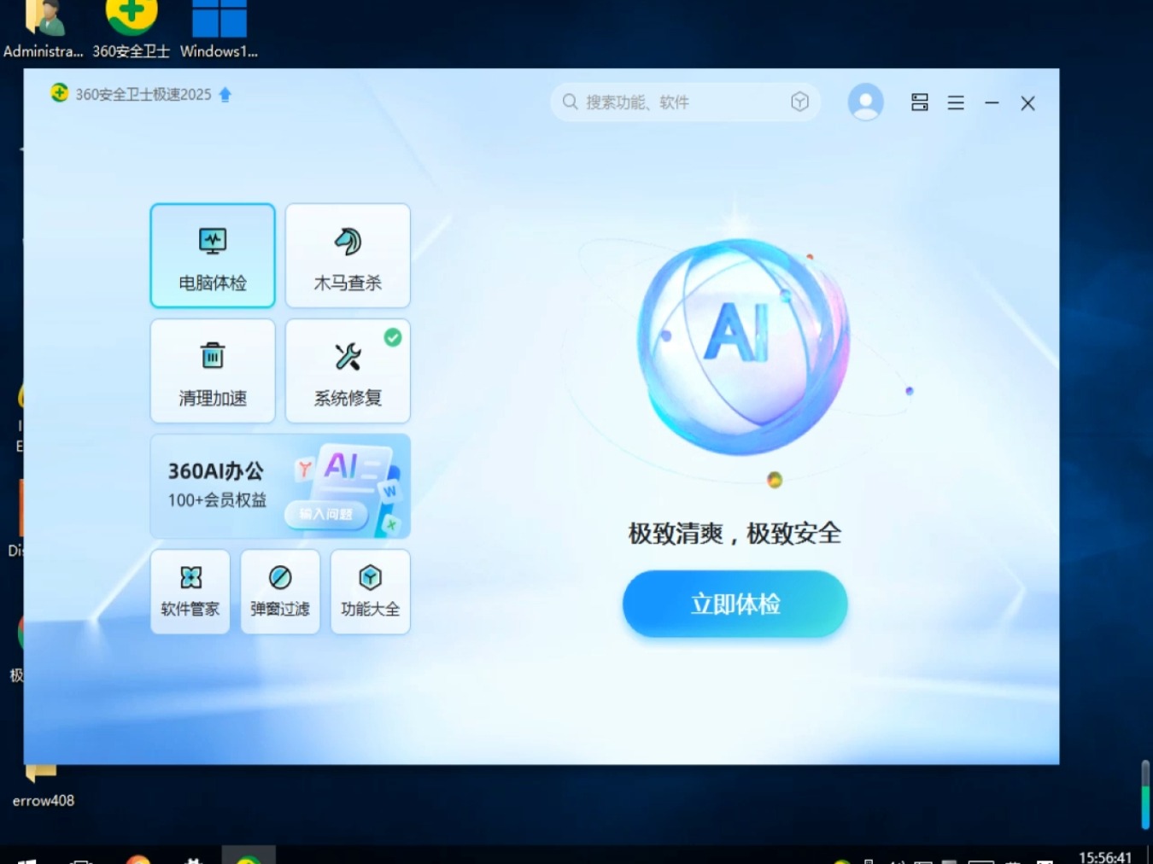
Task: Open the hamburger main menu
Action: coord(956,102)
